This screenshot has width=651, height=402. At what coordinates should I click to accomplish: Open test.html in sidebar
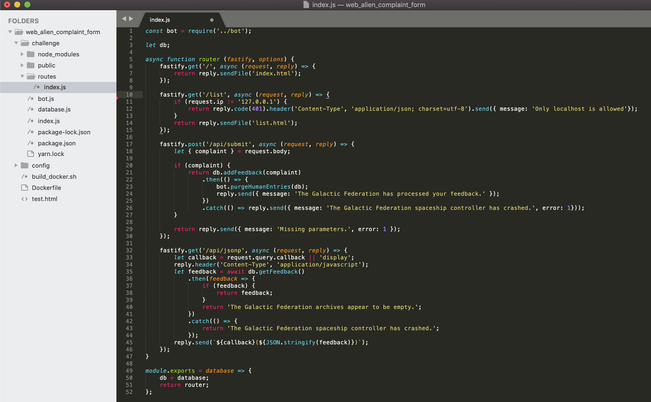pyautogui.click(x=45, y=199)
